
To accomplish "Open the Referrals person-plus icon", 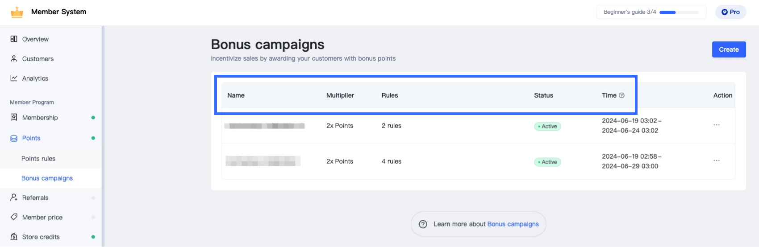I will (x=14, y=198).
